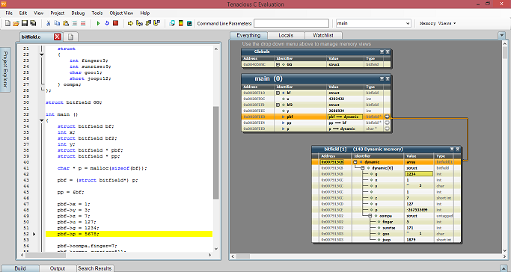
Task: Start execution with green play icon
Action: pos(98,23)
